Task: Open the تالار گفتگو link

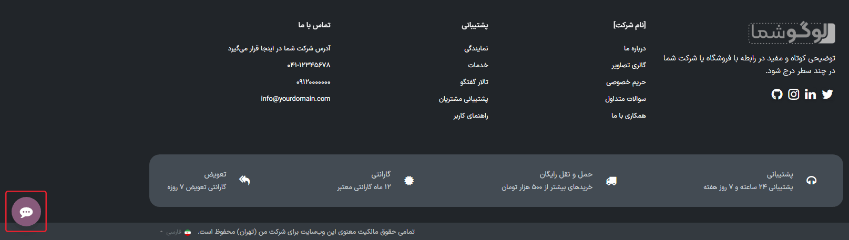Action: click(x=474, y=82)
